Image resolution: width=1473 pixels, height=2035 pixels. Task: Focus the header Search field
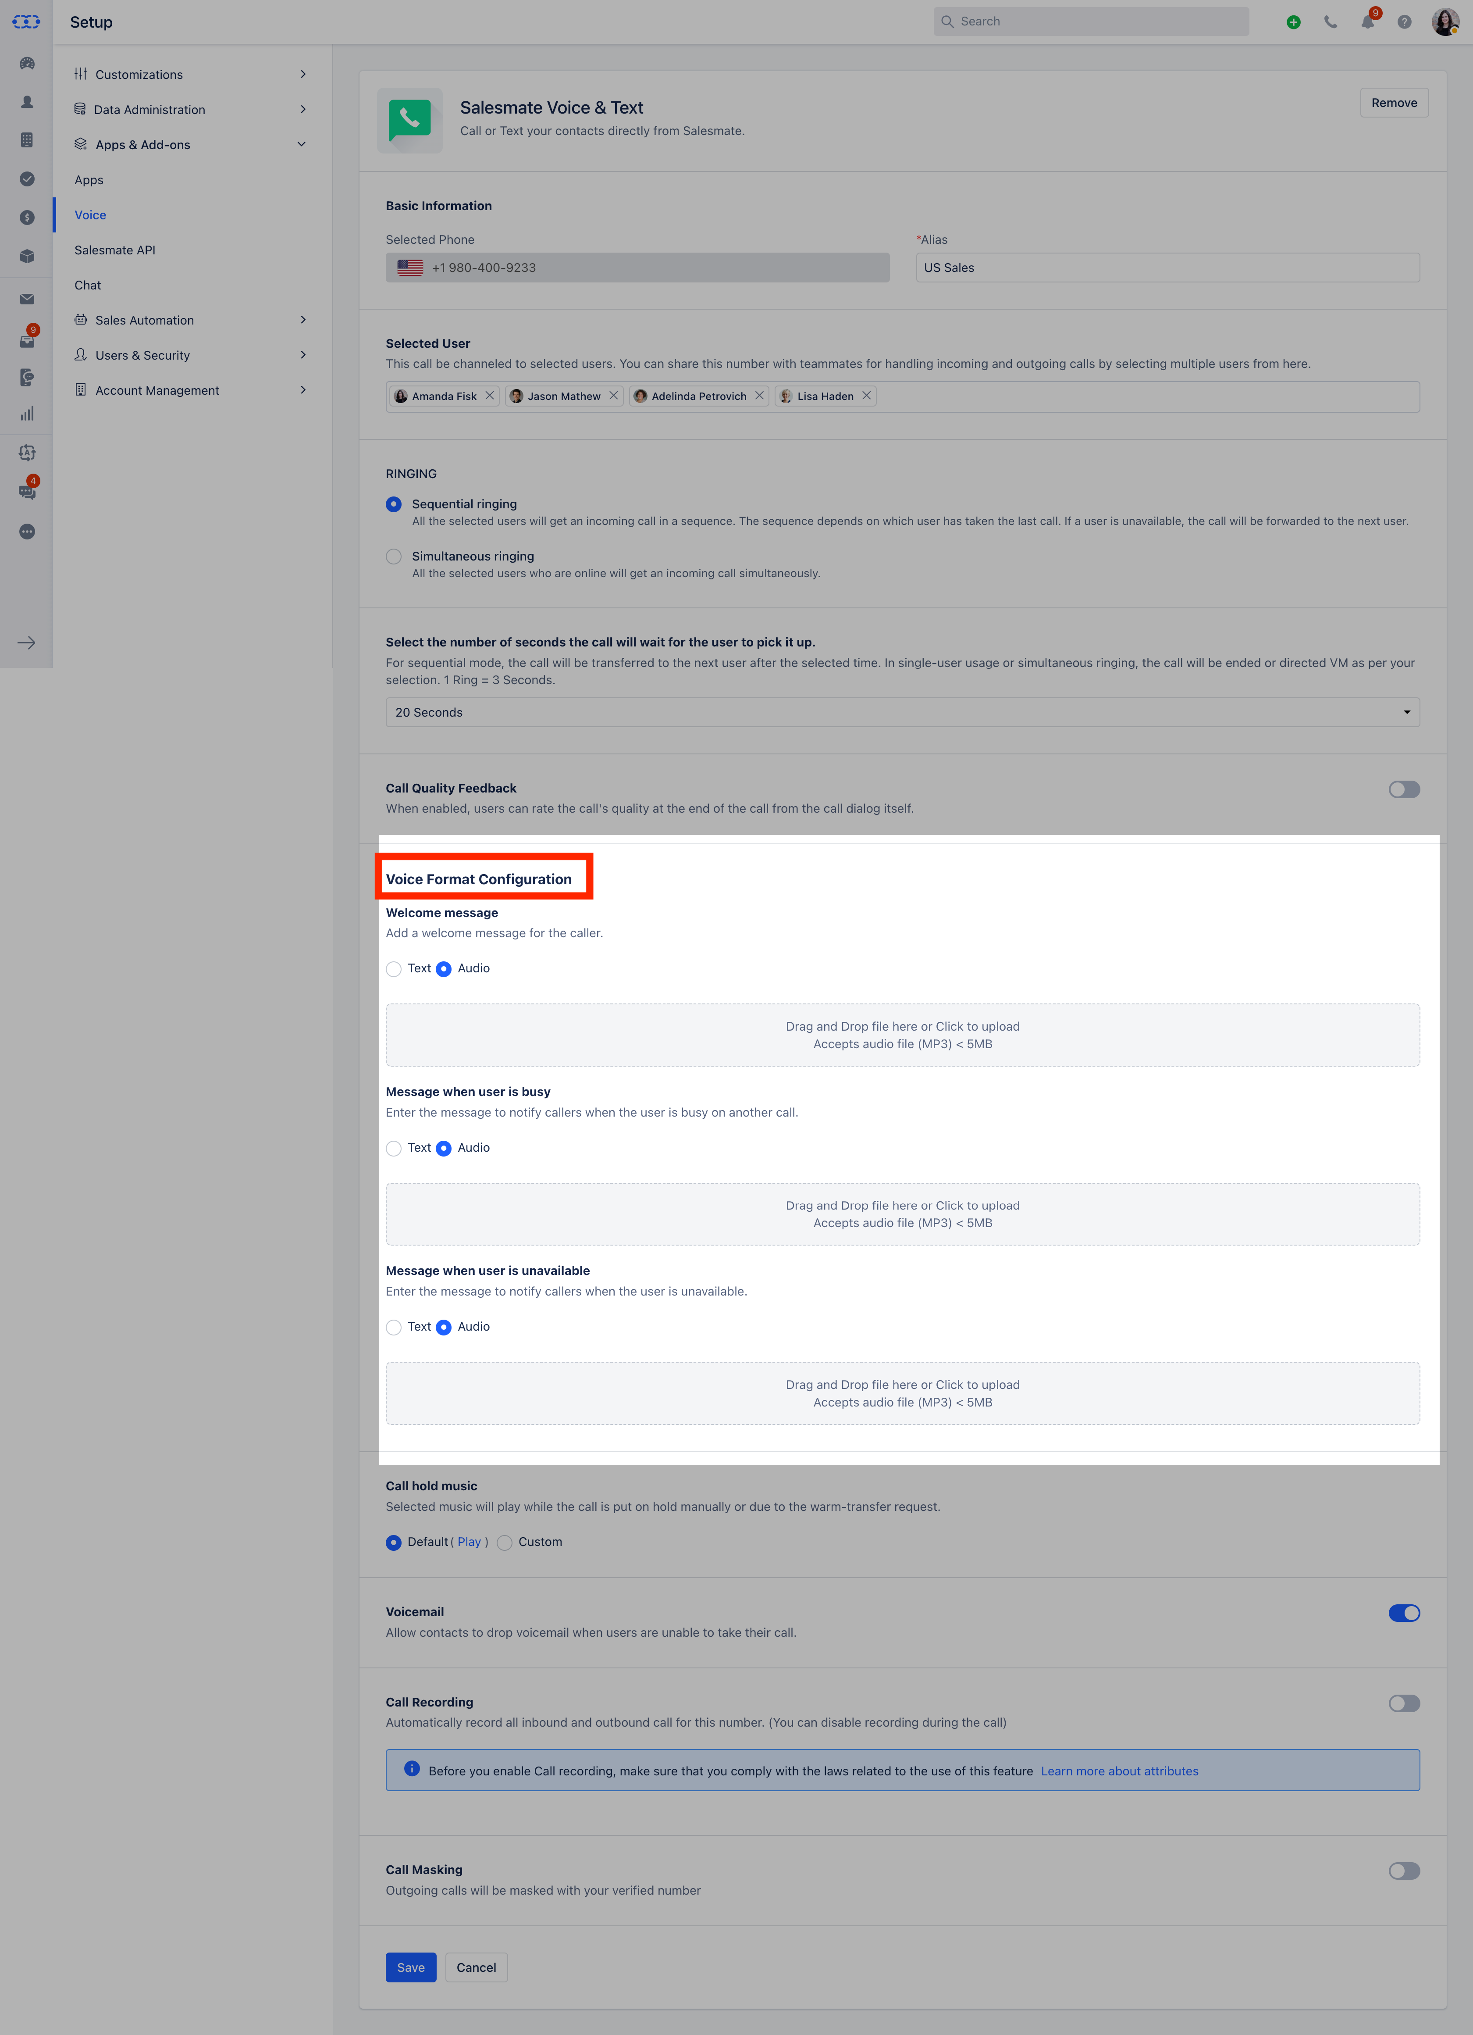pyautogui.click(x=1091, y=21)
